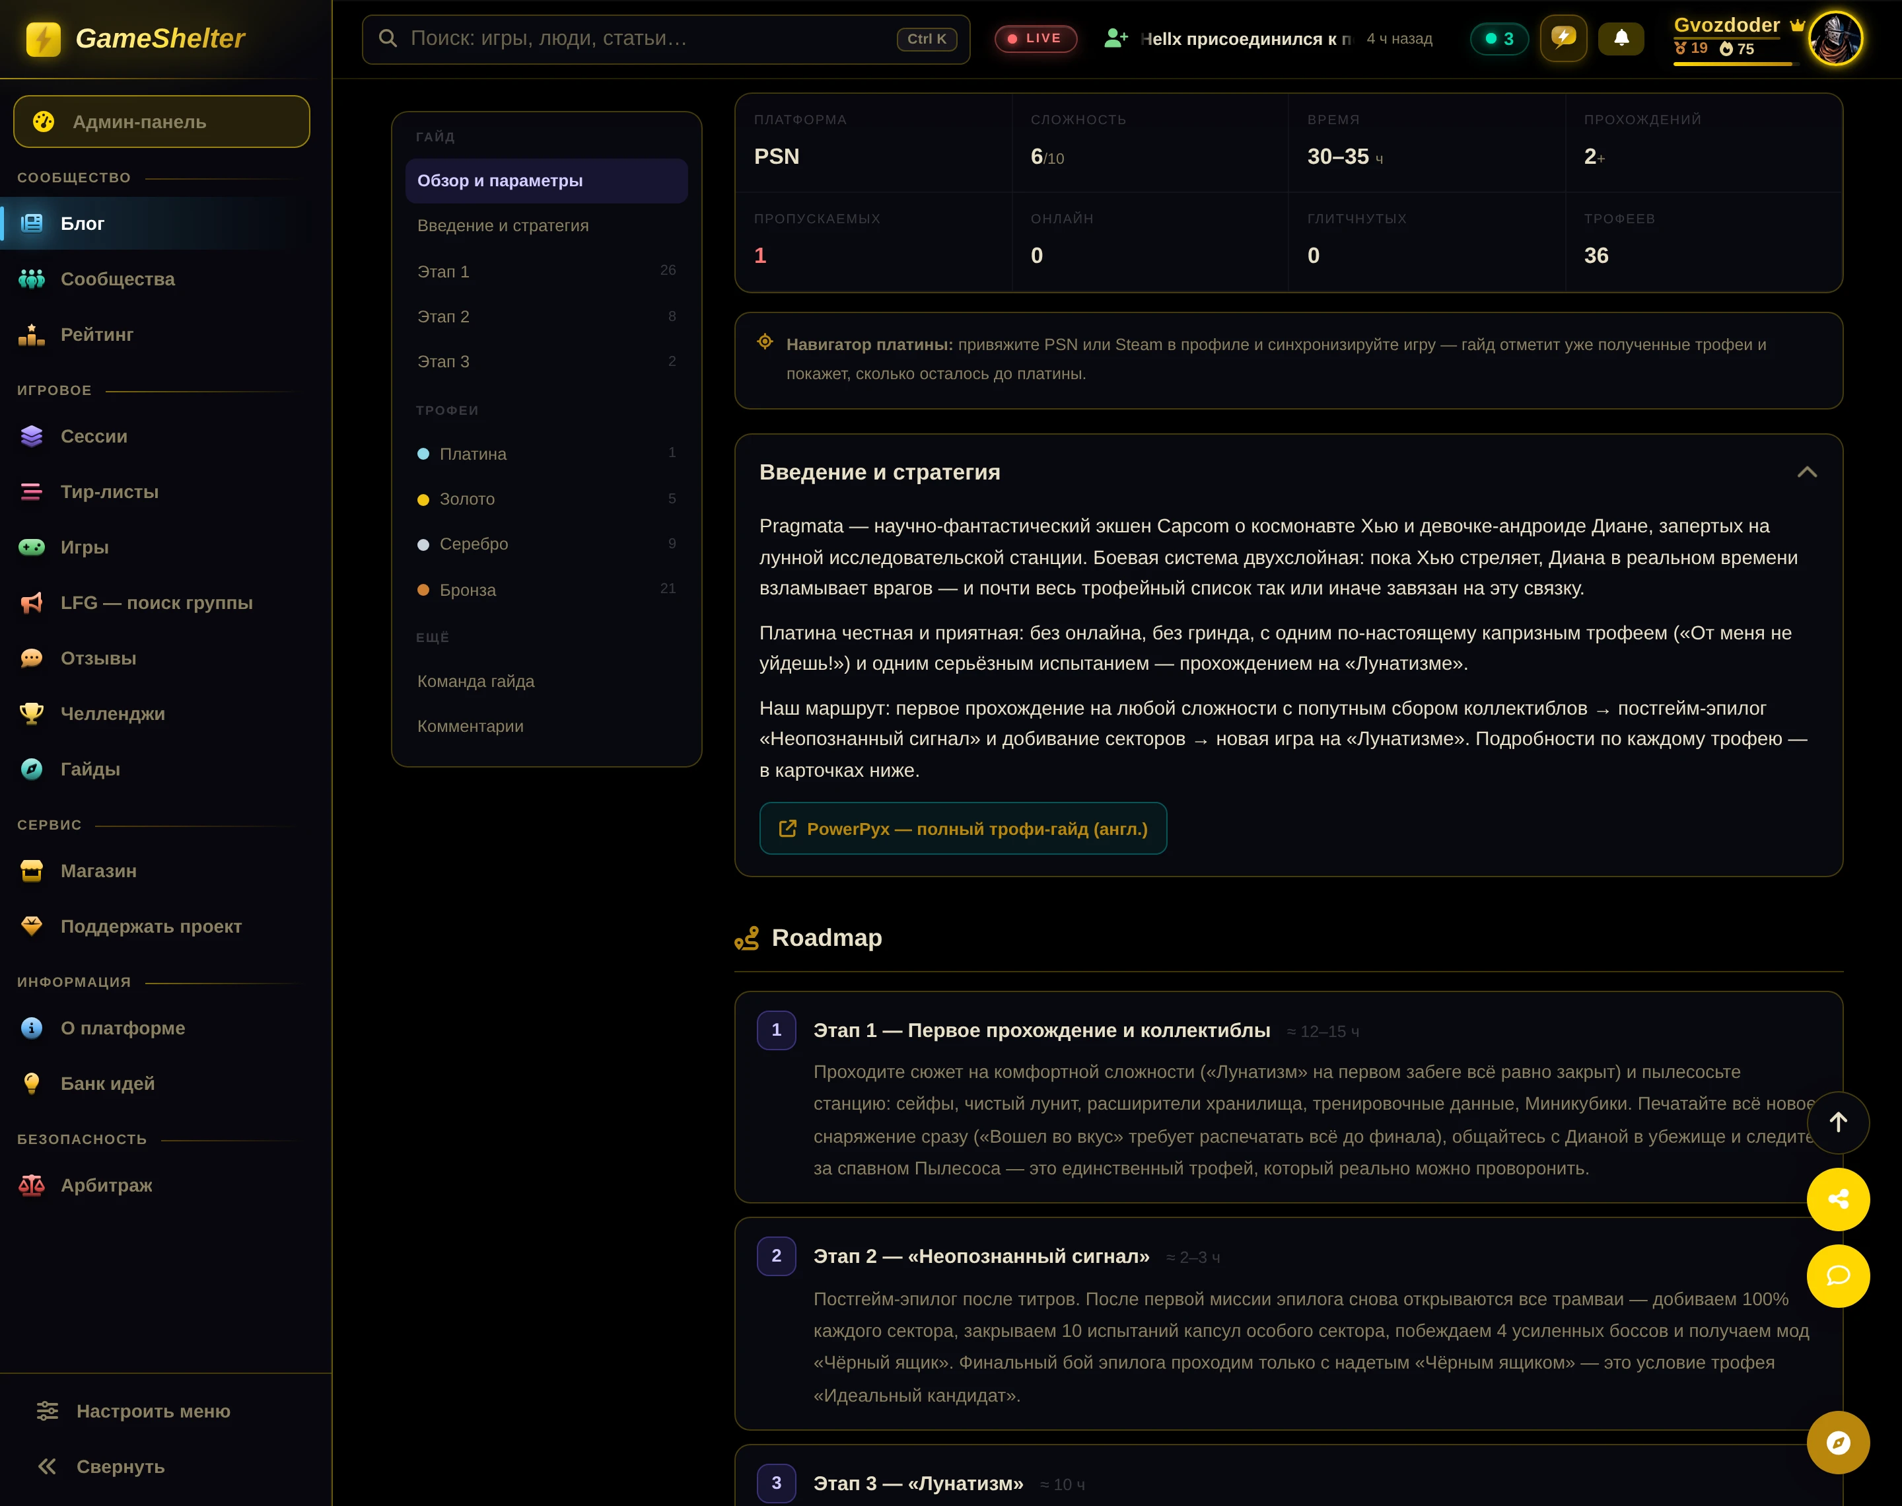Click the Банк идей lightbulb icon
Image resolution: width=1902 pixels, height=1506 pixels.
(32, 1083)
